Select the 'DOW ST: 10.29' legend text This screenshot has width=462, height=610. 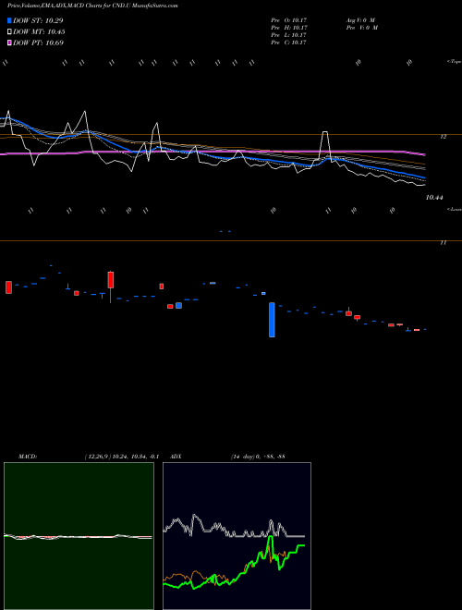click(38, 20)
